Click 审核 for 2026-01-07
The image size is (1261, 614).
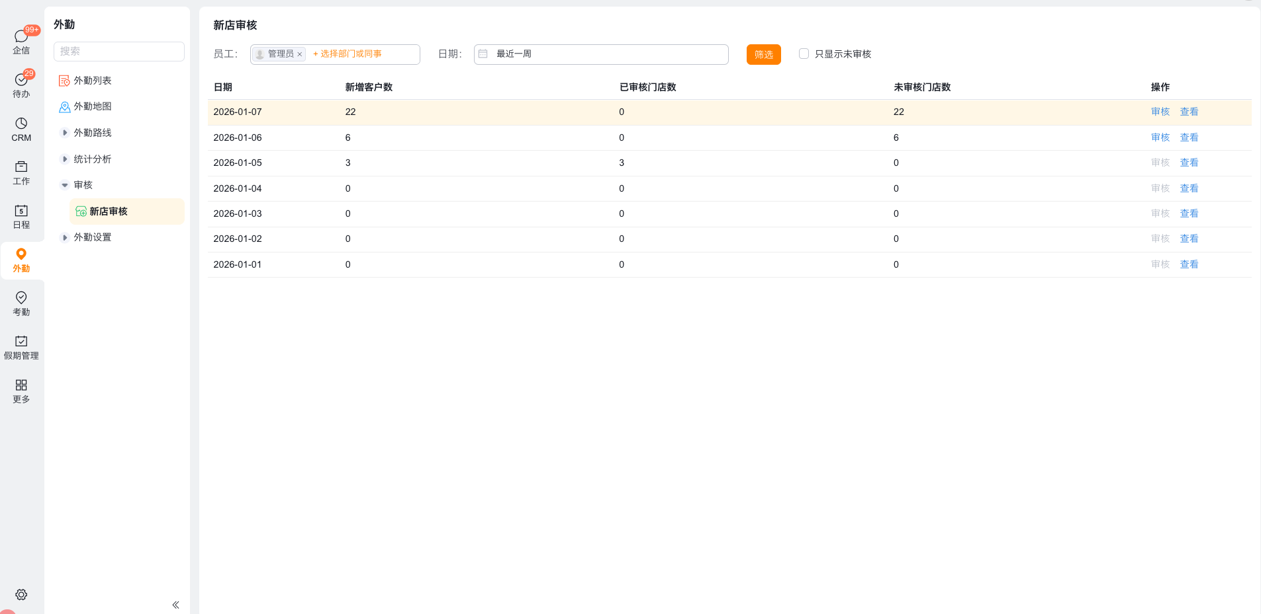tap(1160, 112)
